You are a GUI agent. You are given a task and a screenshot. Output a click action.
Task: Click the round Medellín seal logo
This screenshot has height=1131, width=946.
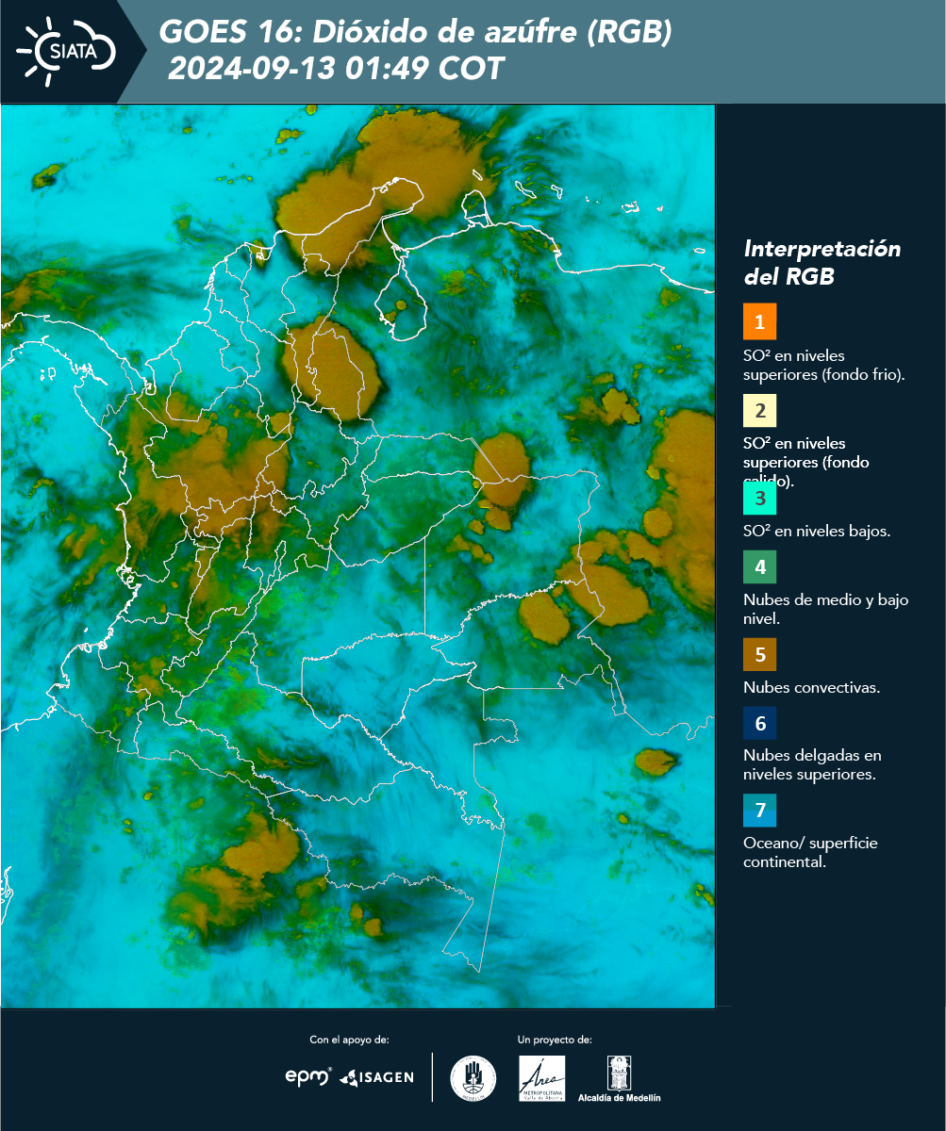coord(473,1078)
